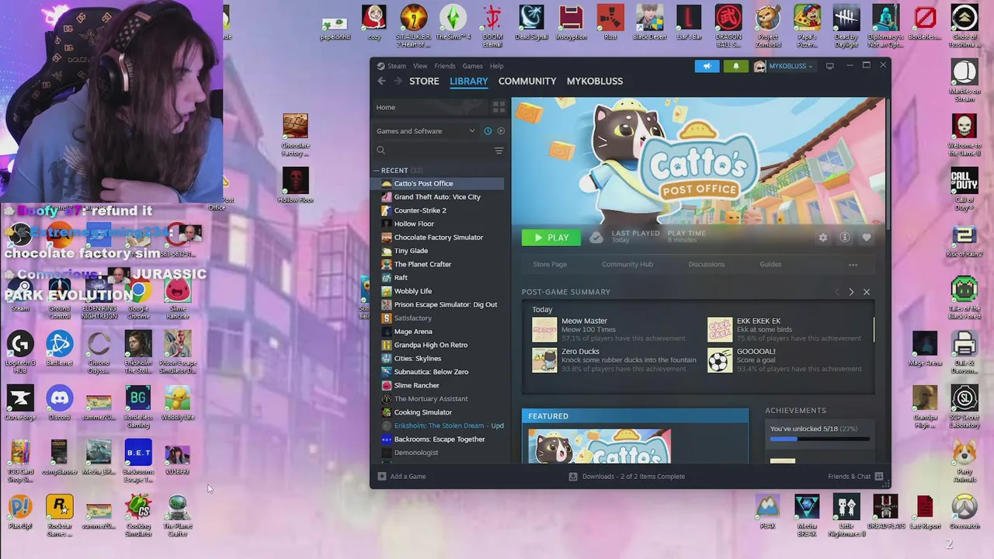Open Discord from the desktop
Screen dimensions: 994x559
point(59,404)
